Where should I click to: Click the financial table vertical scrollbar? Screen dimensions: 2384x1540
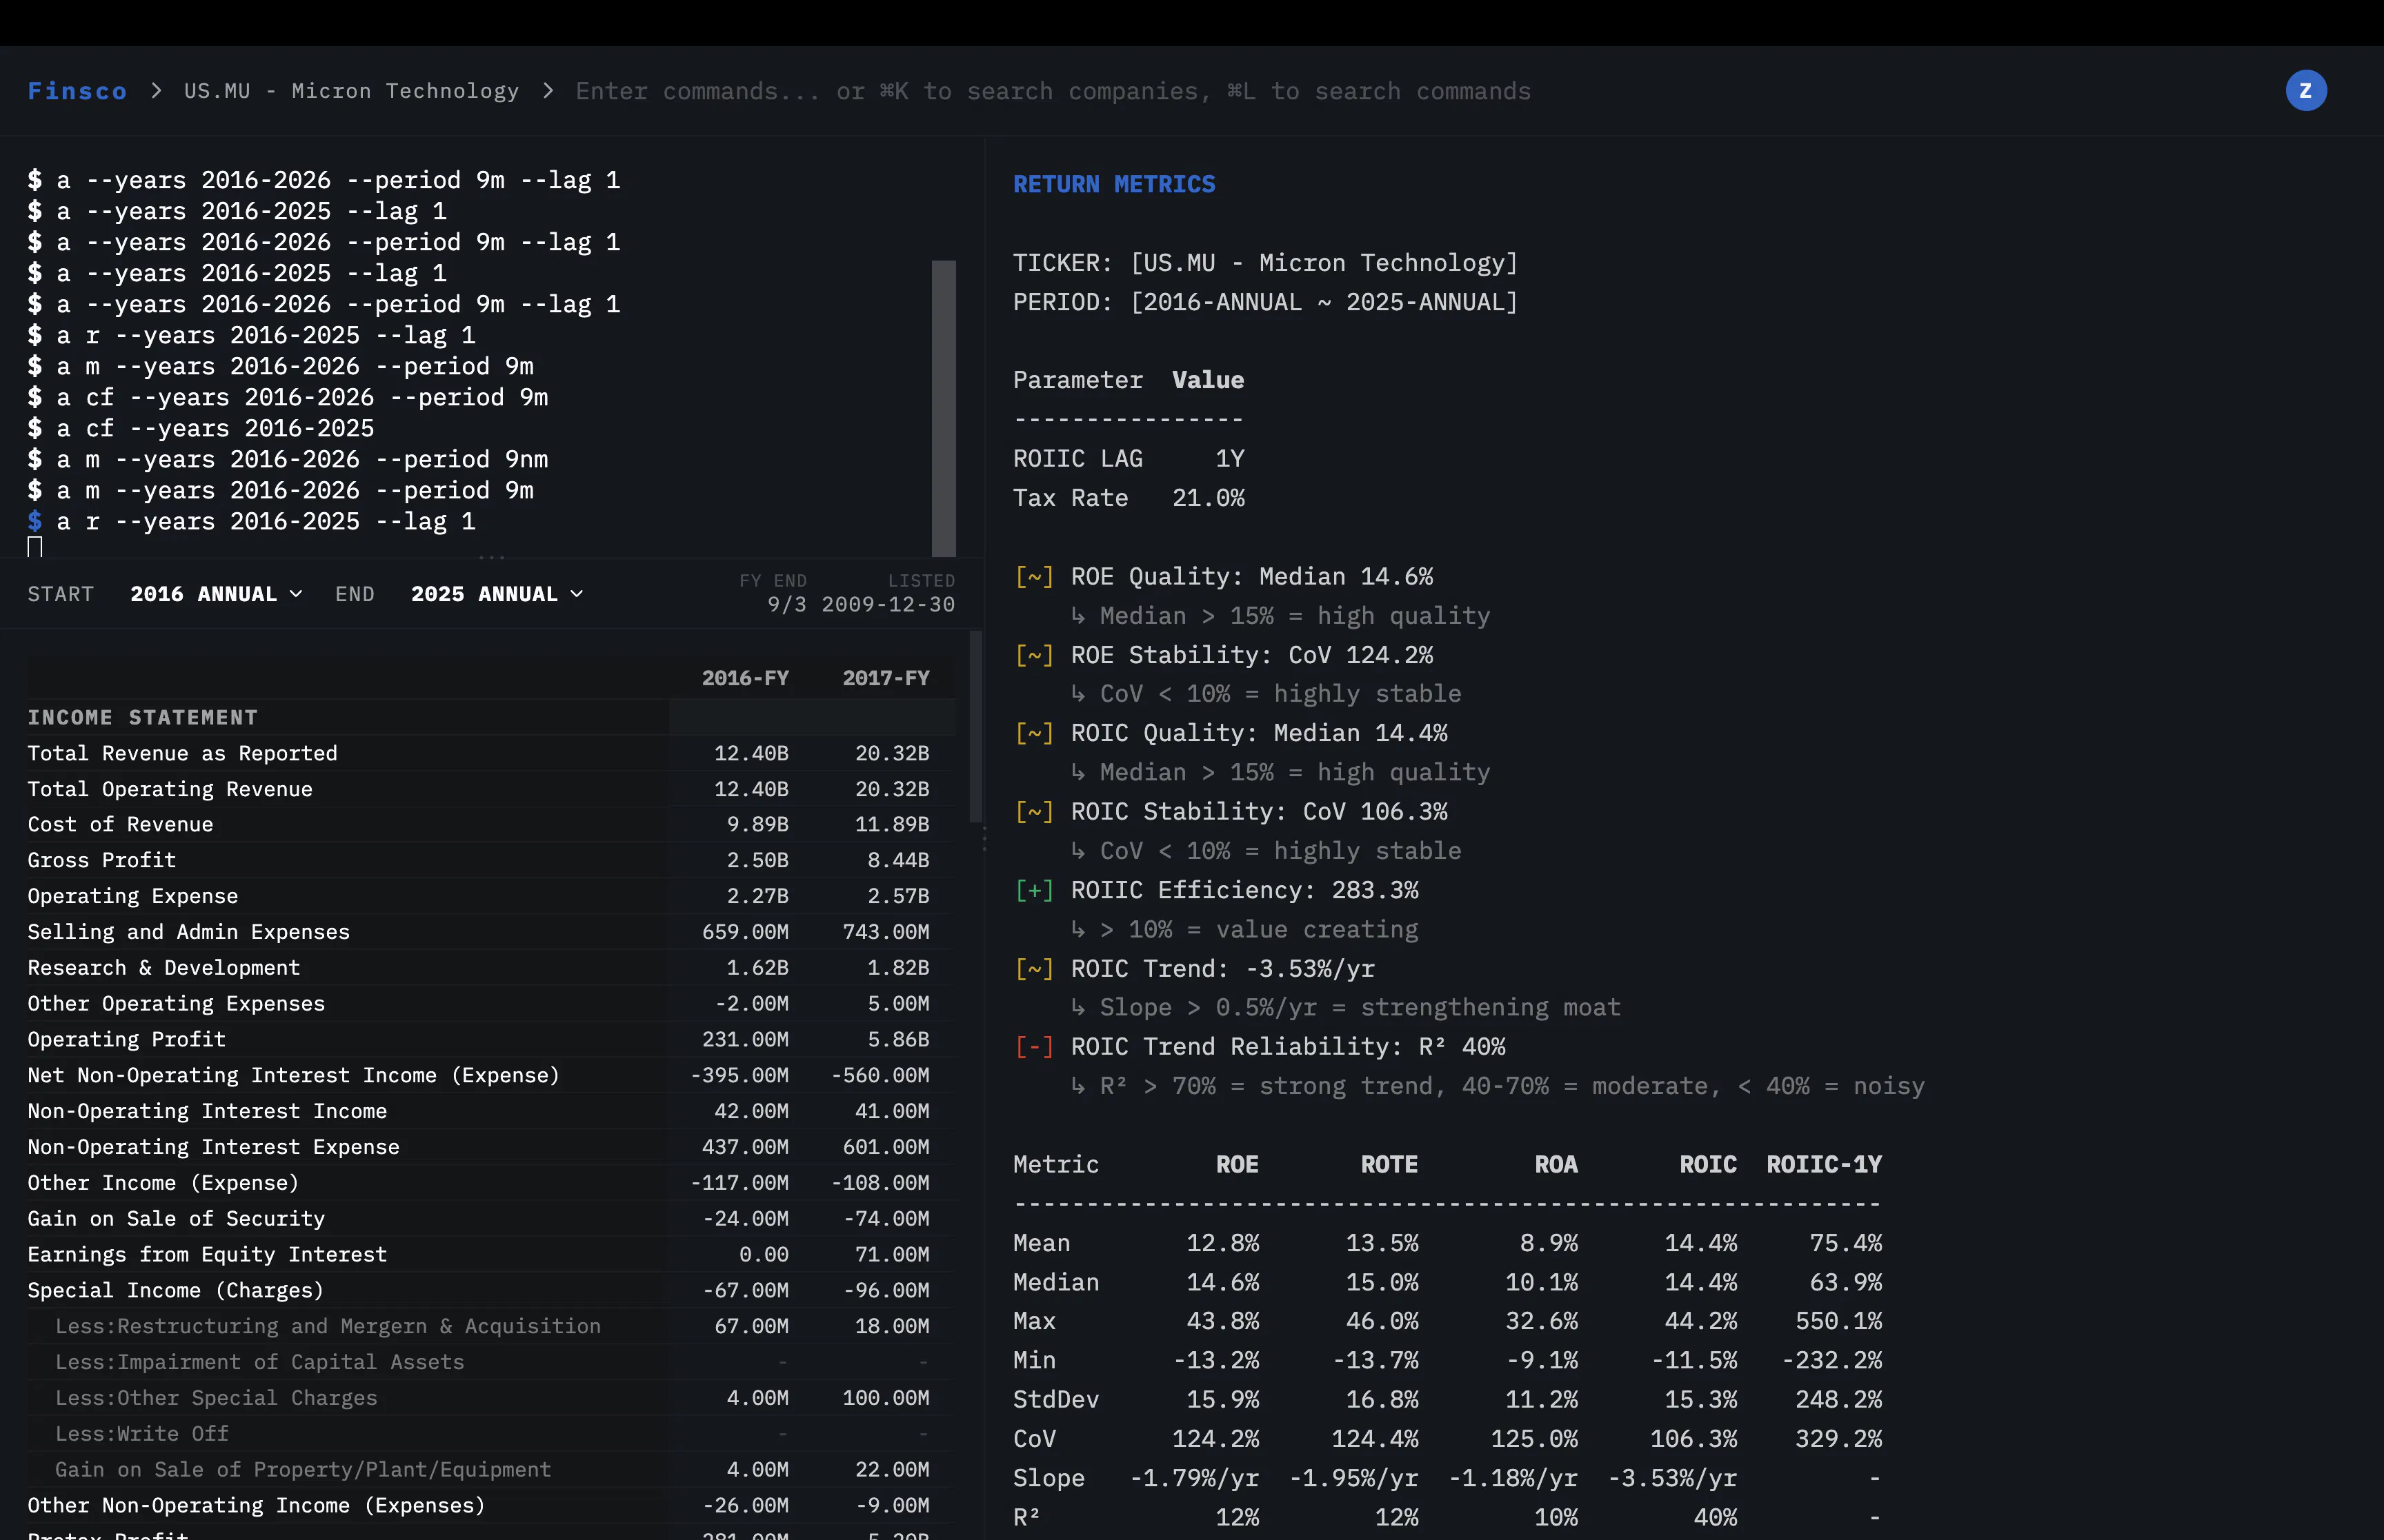pos(975,727)
